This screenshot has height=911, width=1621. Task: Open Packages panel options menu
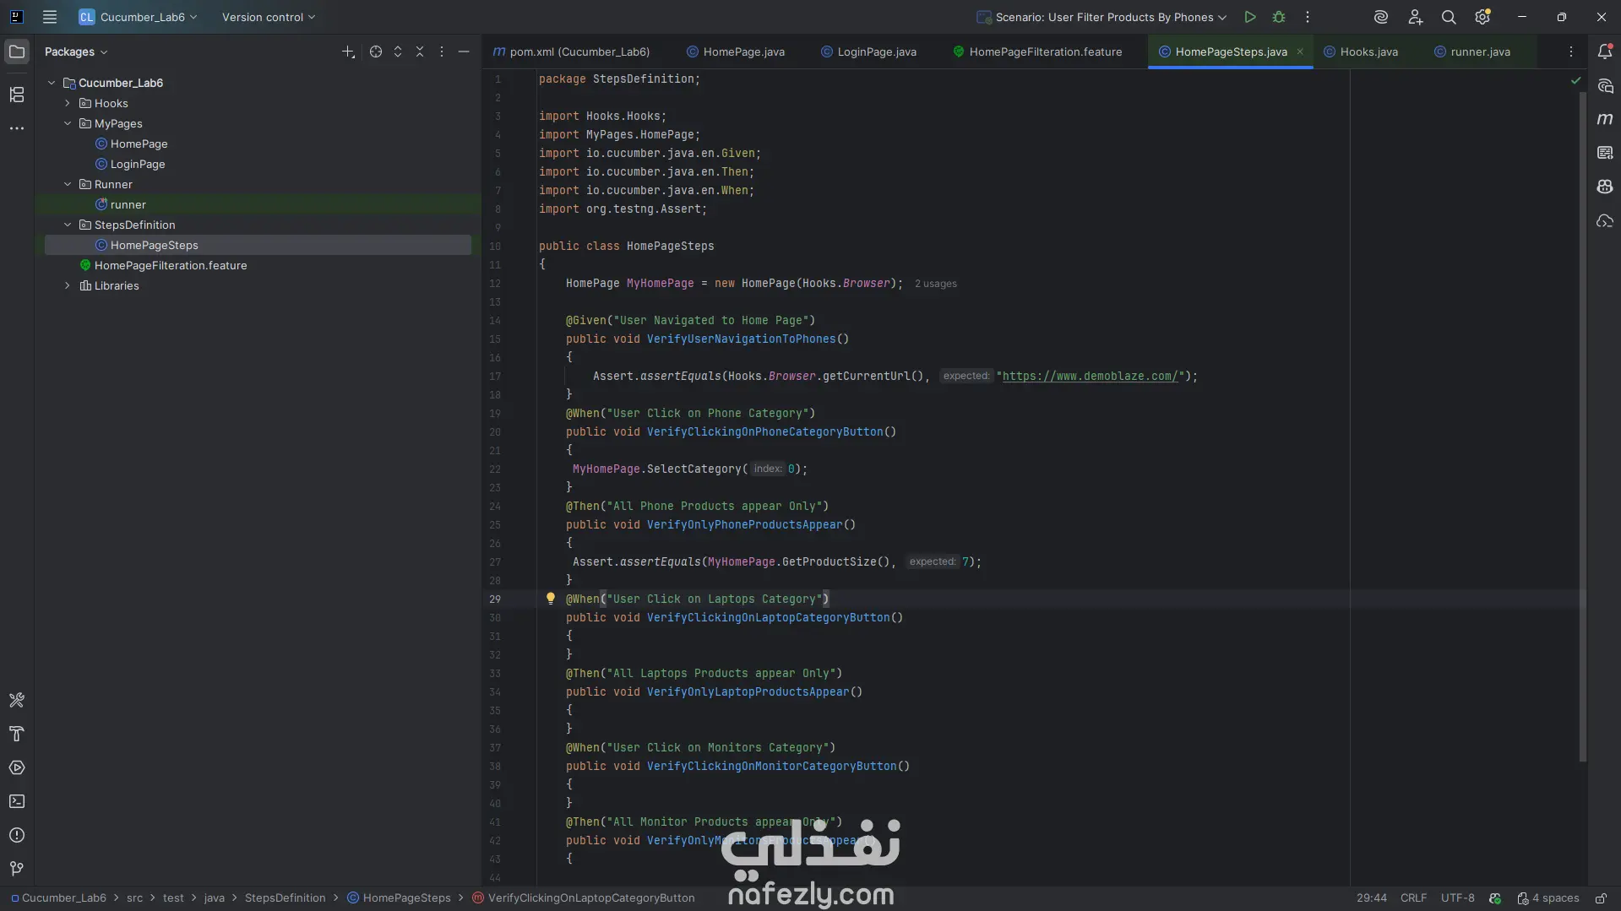pos(442,52)
